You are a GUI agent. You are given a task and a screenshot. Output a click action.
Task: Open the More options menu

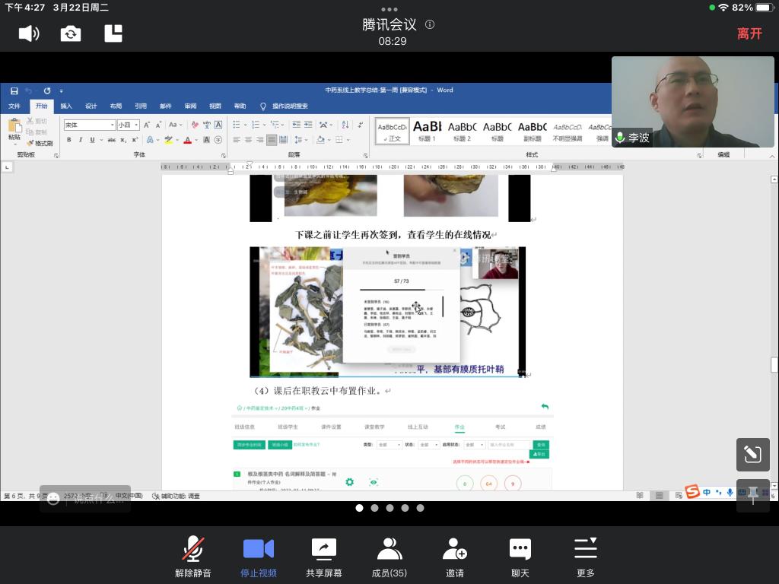[x=585, y=557]
